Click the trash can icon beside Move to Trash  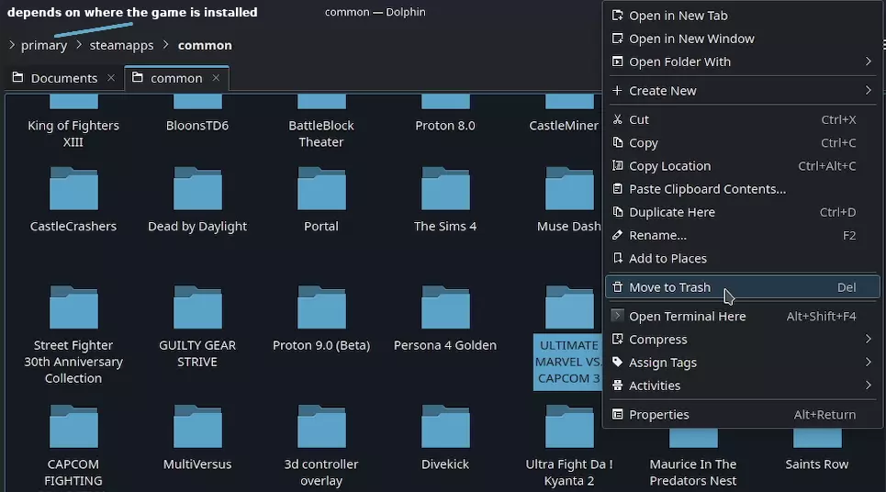coord(618,287)
